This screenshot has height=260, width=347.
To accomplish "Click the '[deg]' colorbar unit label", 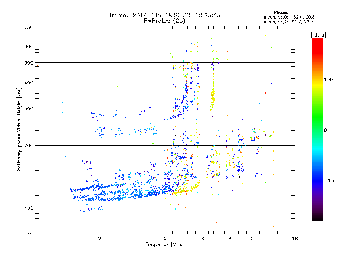I will point(318,35).
